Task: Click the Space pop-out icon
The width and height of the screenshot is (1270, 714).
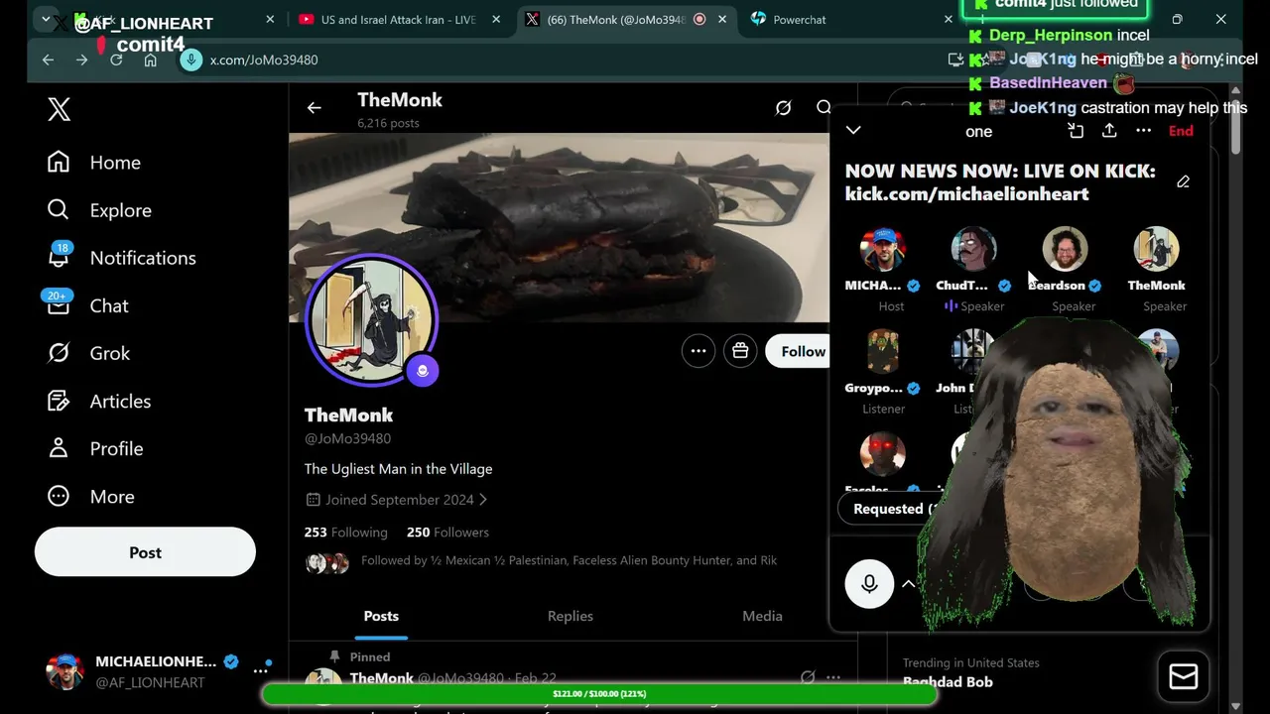Action: (1076, 130)
